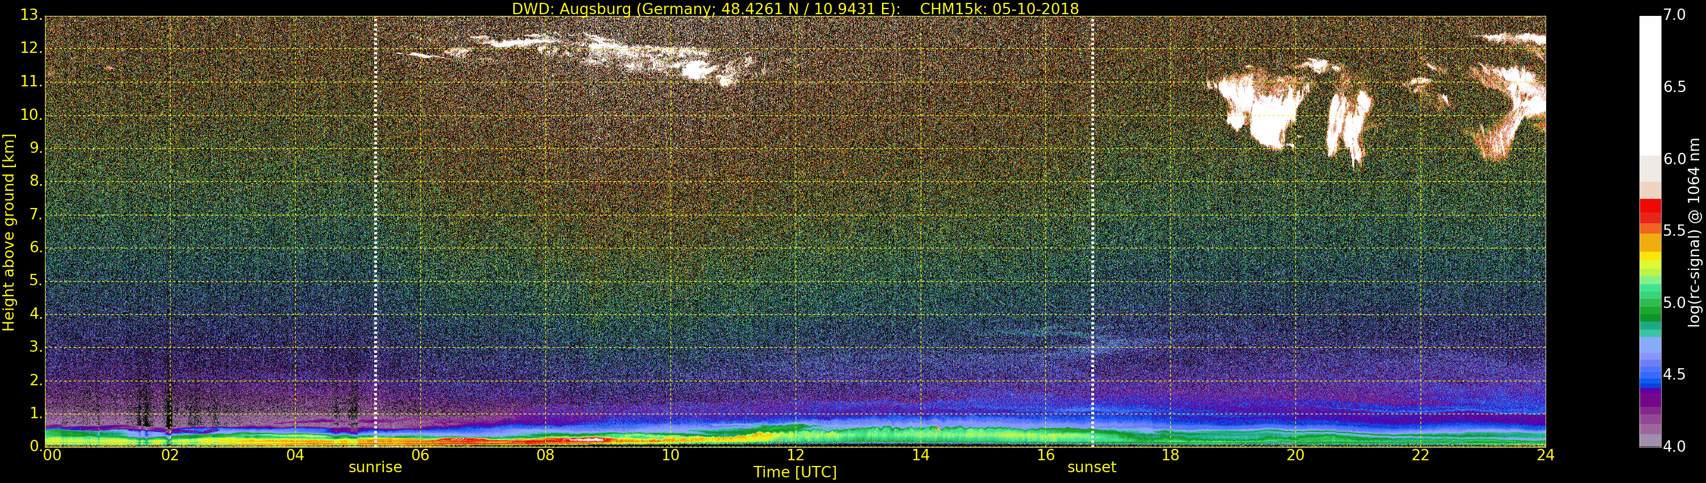Select the "sunrise" label below the time axis
The width and height of the screenshot is (1706, 483).
(x=375, y=467)
